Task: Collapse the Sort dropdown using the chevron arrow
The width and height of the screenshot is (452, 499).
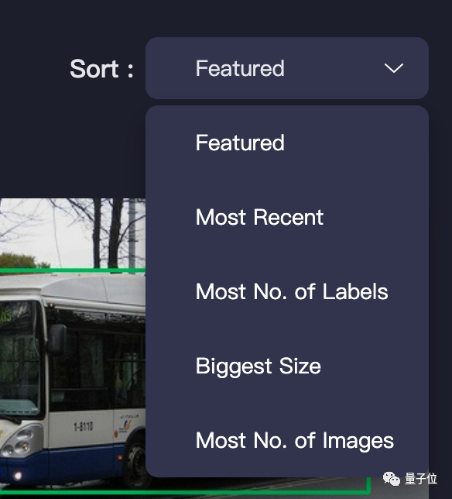Action: tap(393, 67)
